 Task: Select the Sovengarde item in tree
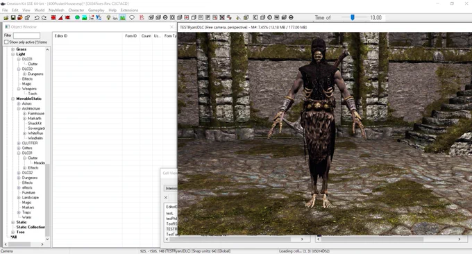pos(36,128)
